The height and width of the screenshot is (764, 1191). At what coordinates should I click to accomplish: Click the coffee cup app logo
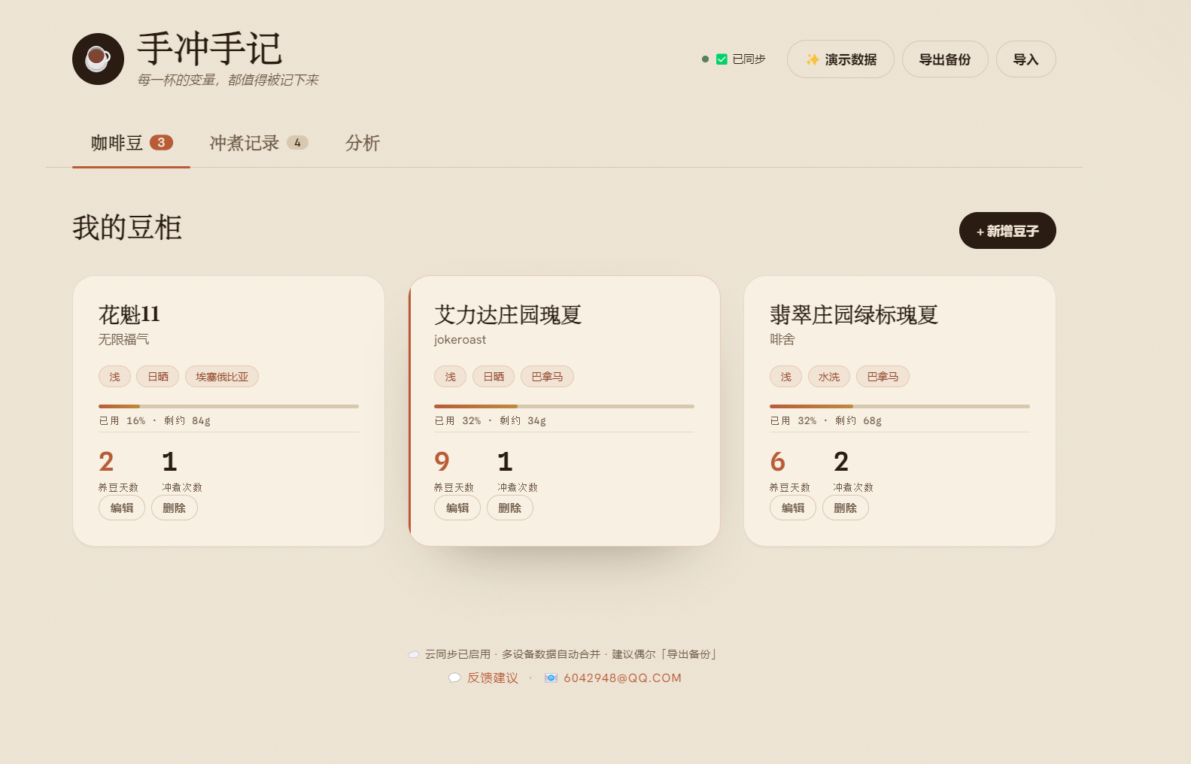(x=98, y=59)
